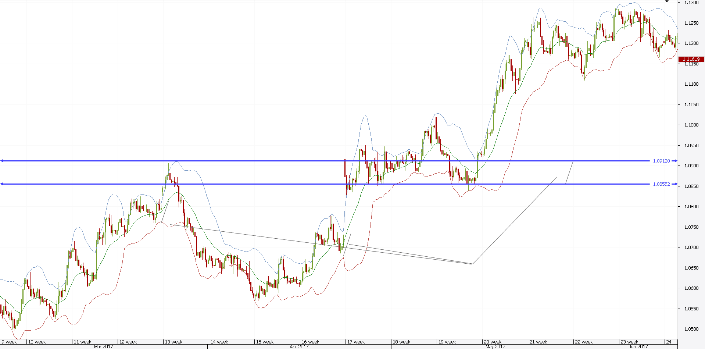The image size is (705, 349).
Task: Click the '17 week' time axis label
Action: pos(356,342)
